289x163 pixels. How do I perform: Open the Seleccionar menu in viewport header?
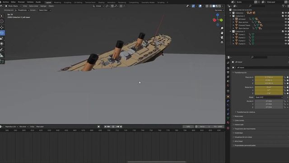pos(33,6)
